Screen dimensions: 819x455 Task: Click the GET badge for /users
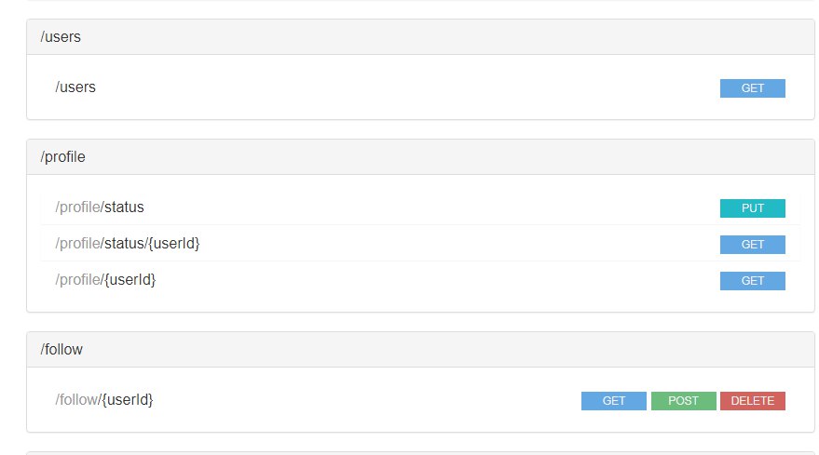pos(752,88)
